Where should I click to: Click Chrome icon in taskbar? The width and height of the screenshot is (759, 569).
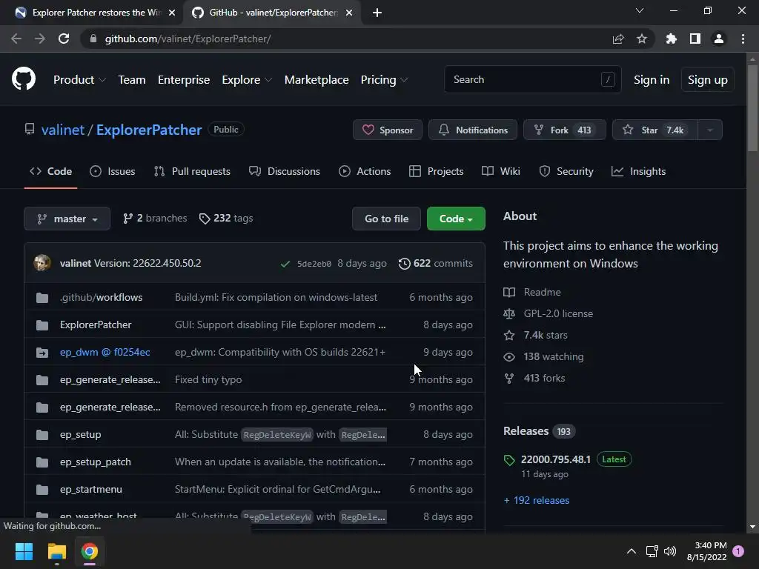coord(90,551)
